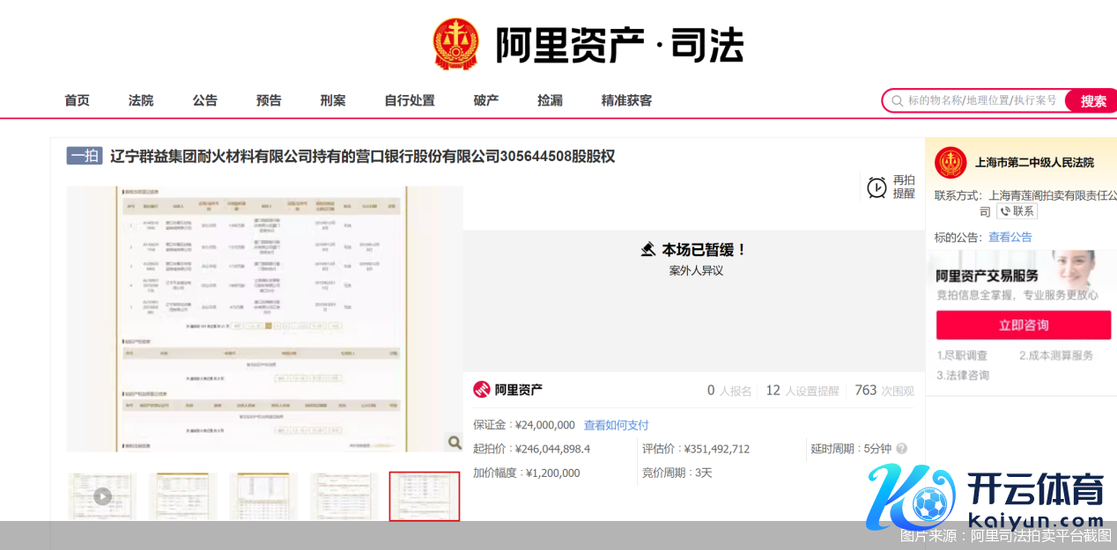Switch to the 破产 navigation tab
Image resolution: width=1117 pixels, height=550 pixels.
coord(485,100)
